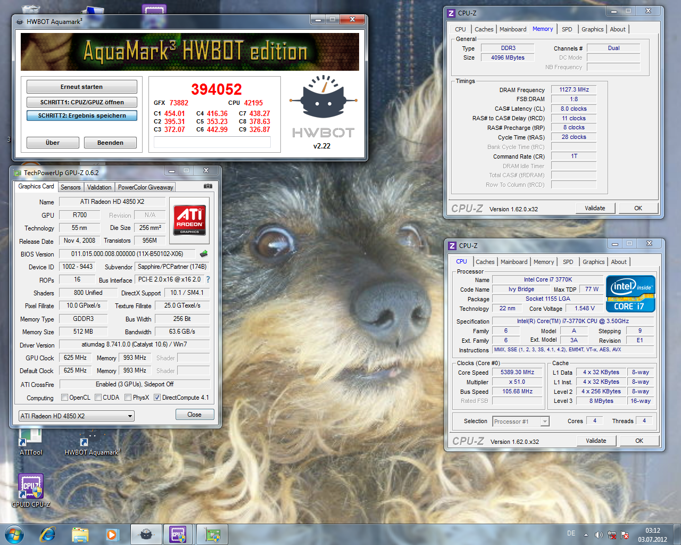This screenshot has height=545, width=681.
Task: Toggle the CUDA checkbox in GPU-Z
Action: pyautogui.click(x=98, y=398)
